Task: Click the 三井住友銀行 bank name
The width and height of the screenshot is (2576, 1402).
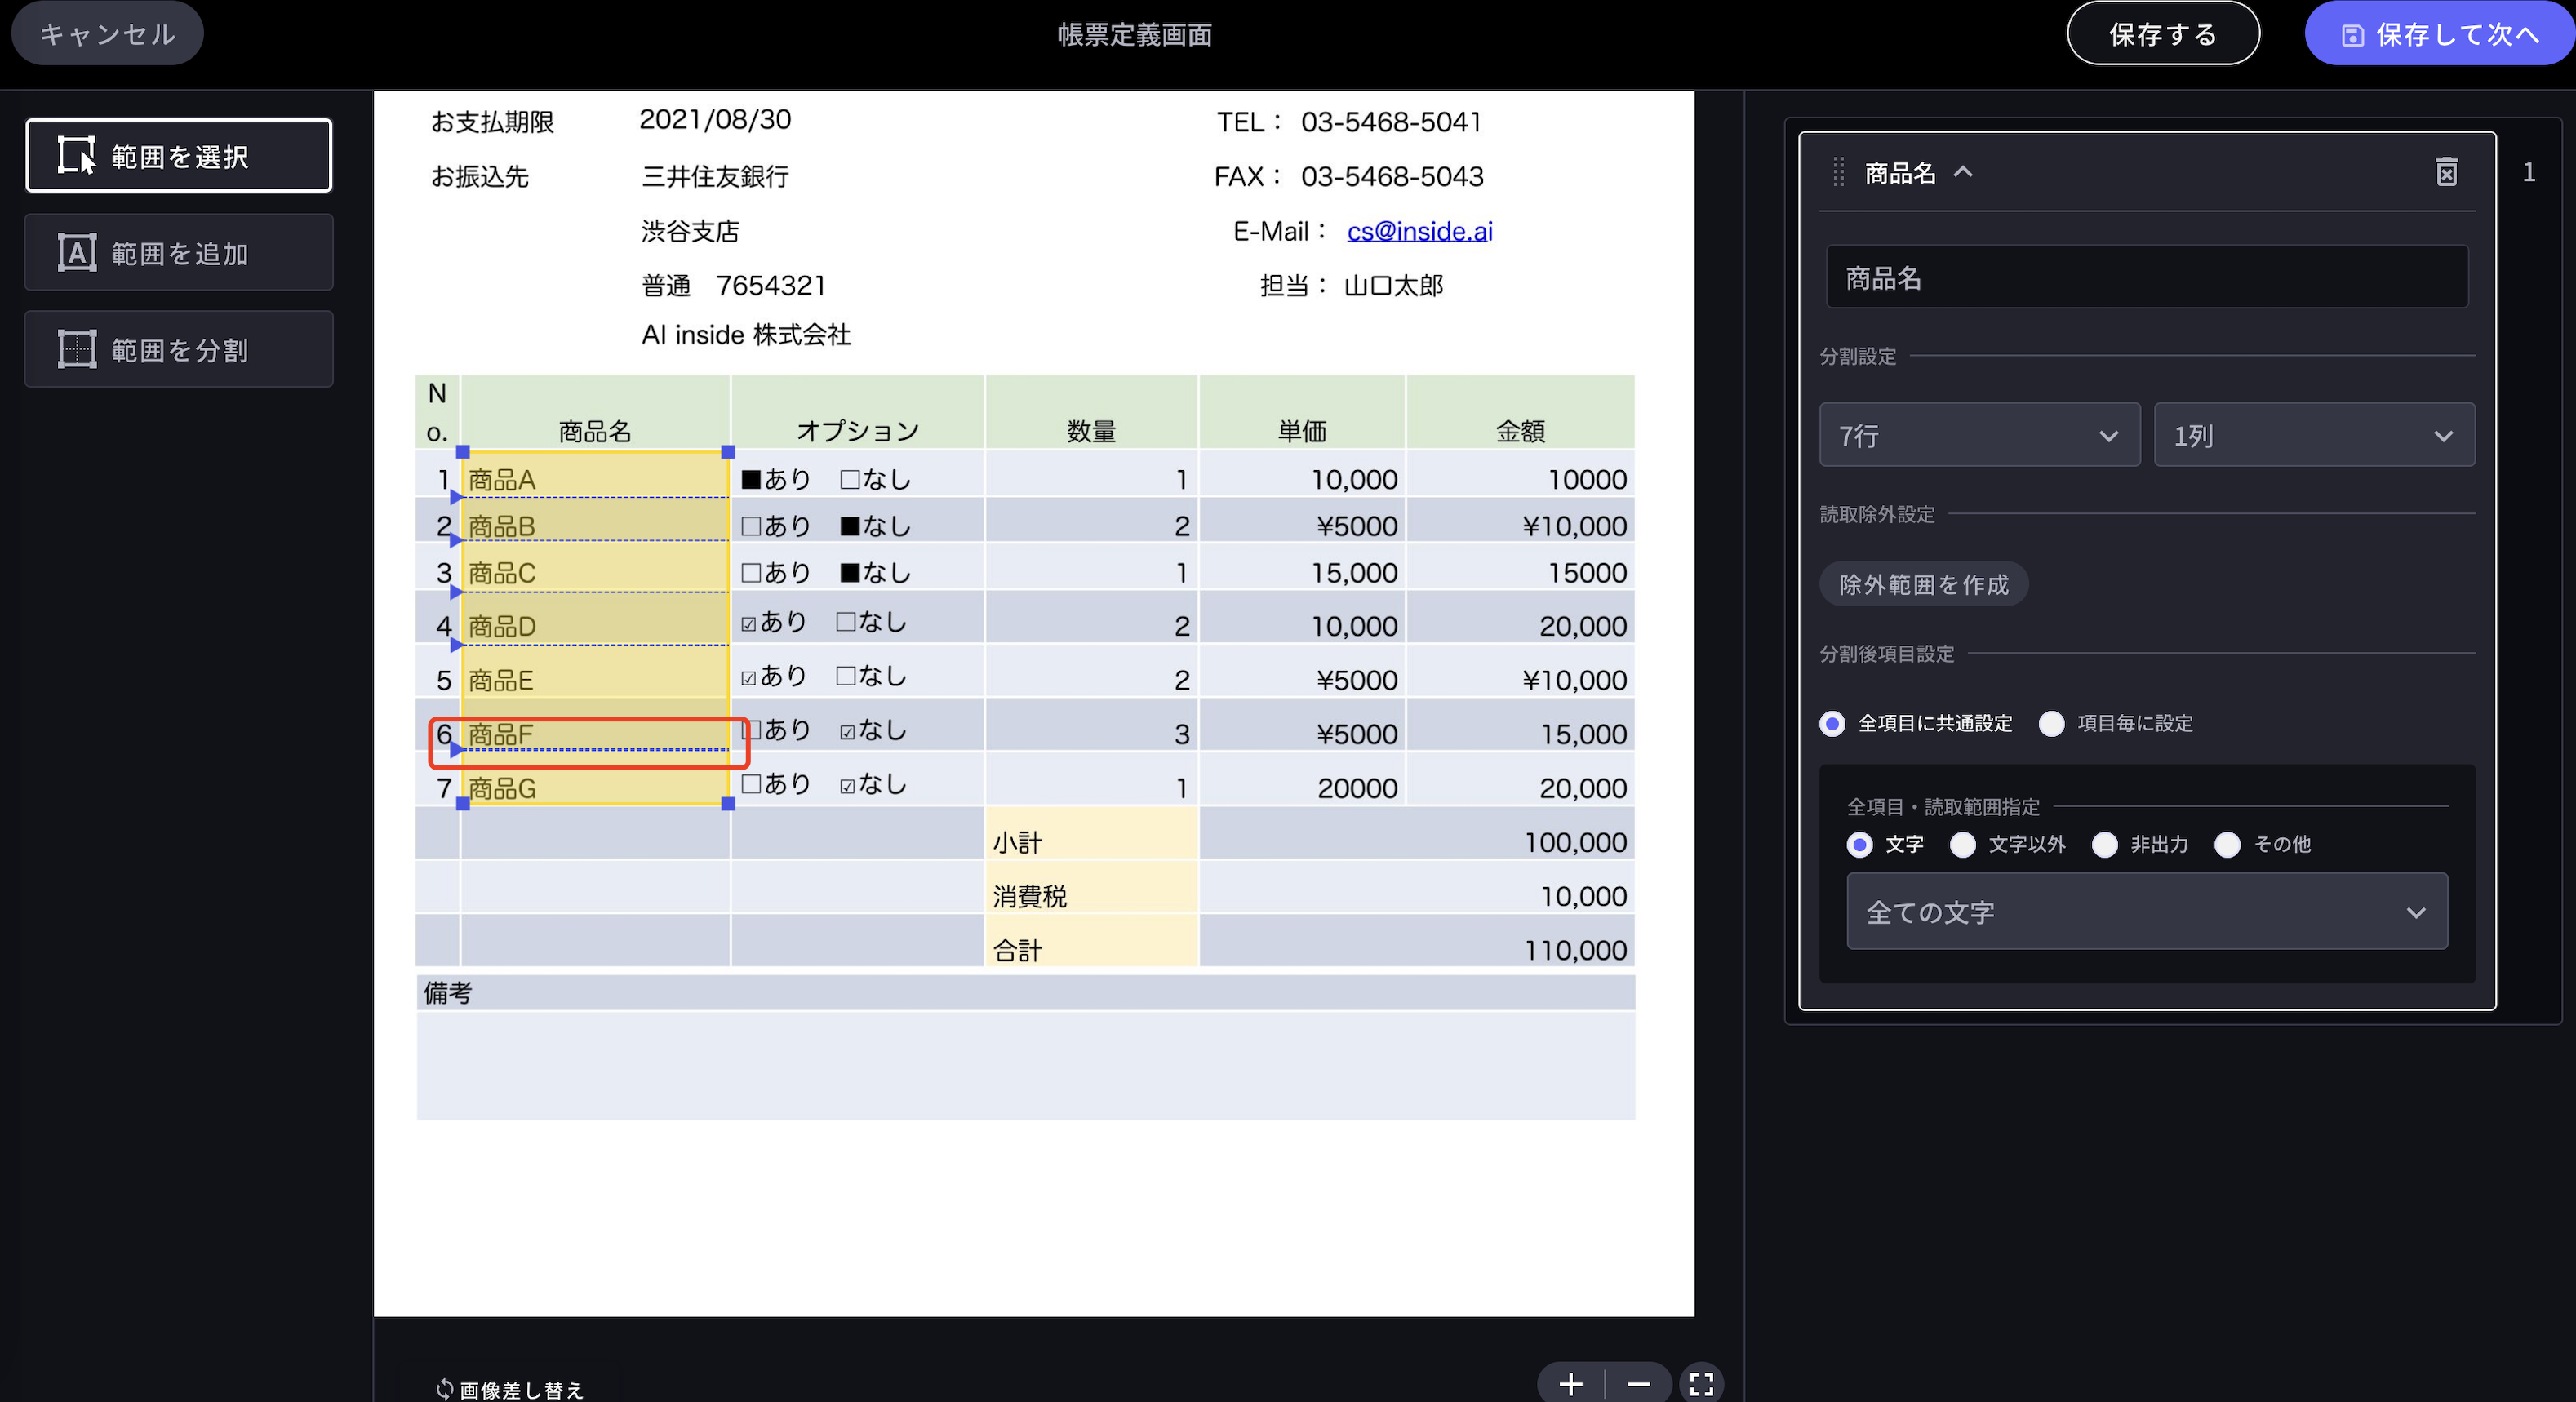Action: coord(715,176)
